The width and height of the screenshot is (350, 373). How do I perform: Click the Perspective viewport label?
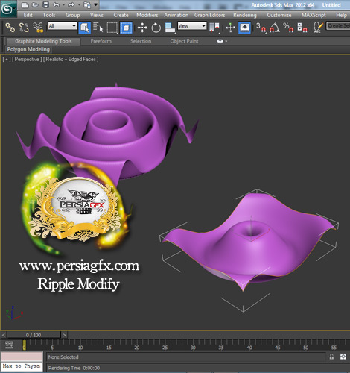point(27,60)
